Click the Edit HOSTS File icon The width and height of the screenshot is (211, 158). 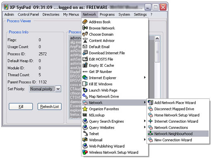pyautogui.click(x=85, y=59)
